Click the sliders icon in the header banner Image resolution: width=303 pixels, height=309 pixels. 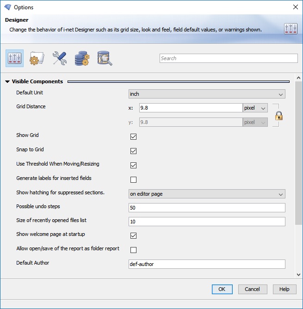point(291,29)
